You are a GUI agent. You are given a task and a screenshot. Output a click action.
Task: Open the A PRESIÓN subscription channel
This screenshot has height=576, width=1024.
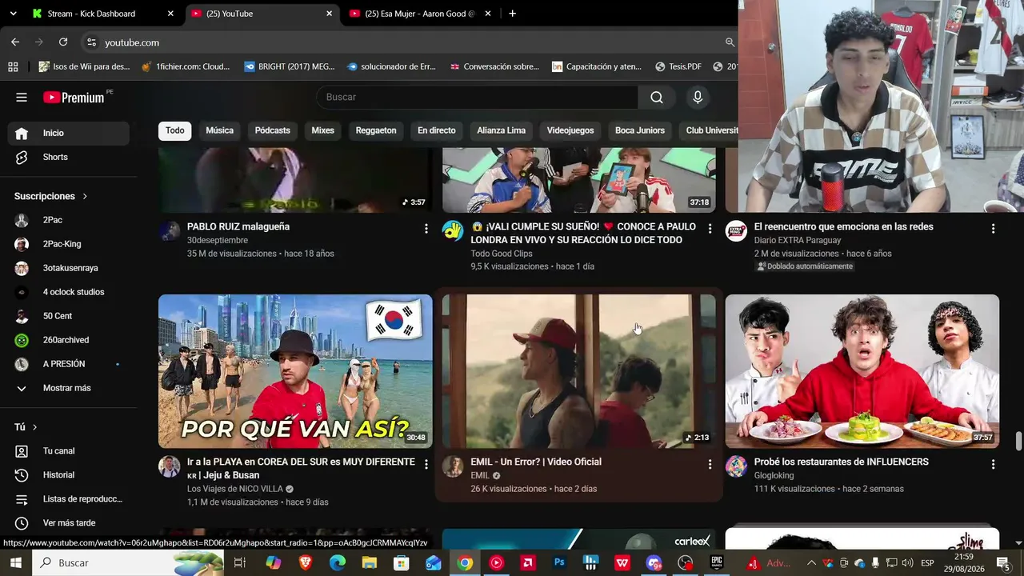click(69, 364)
